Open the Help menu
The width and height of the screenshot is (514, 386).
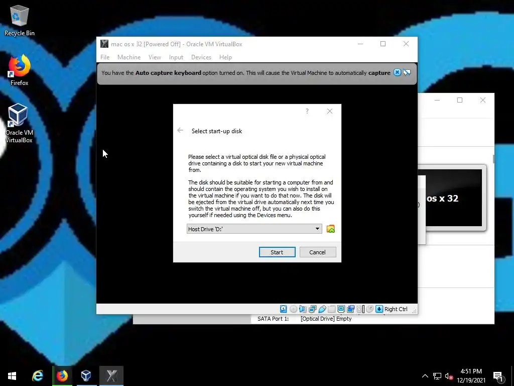(225, 57)
